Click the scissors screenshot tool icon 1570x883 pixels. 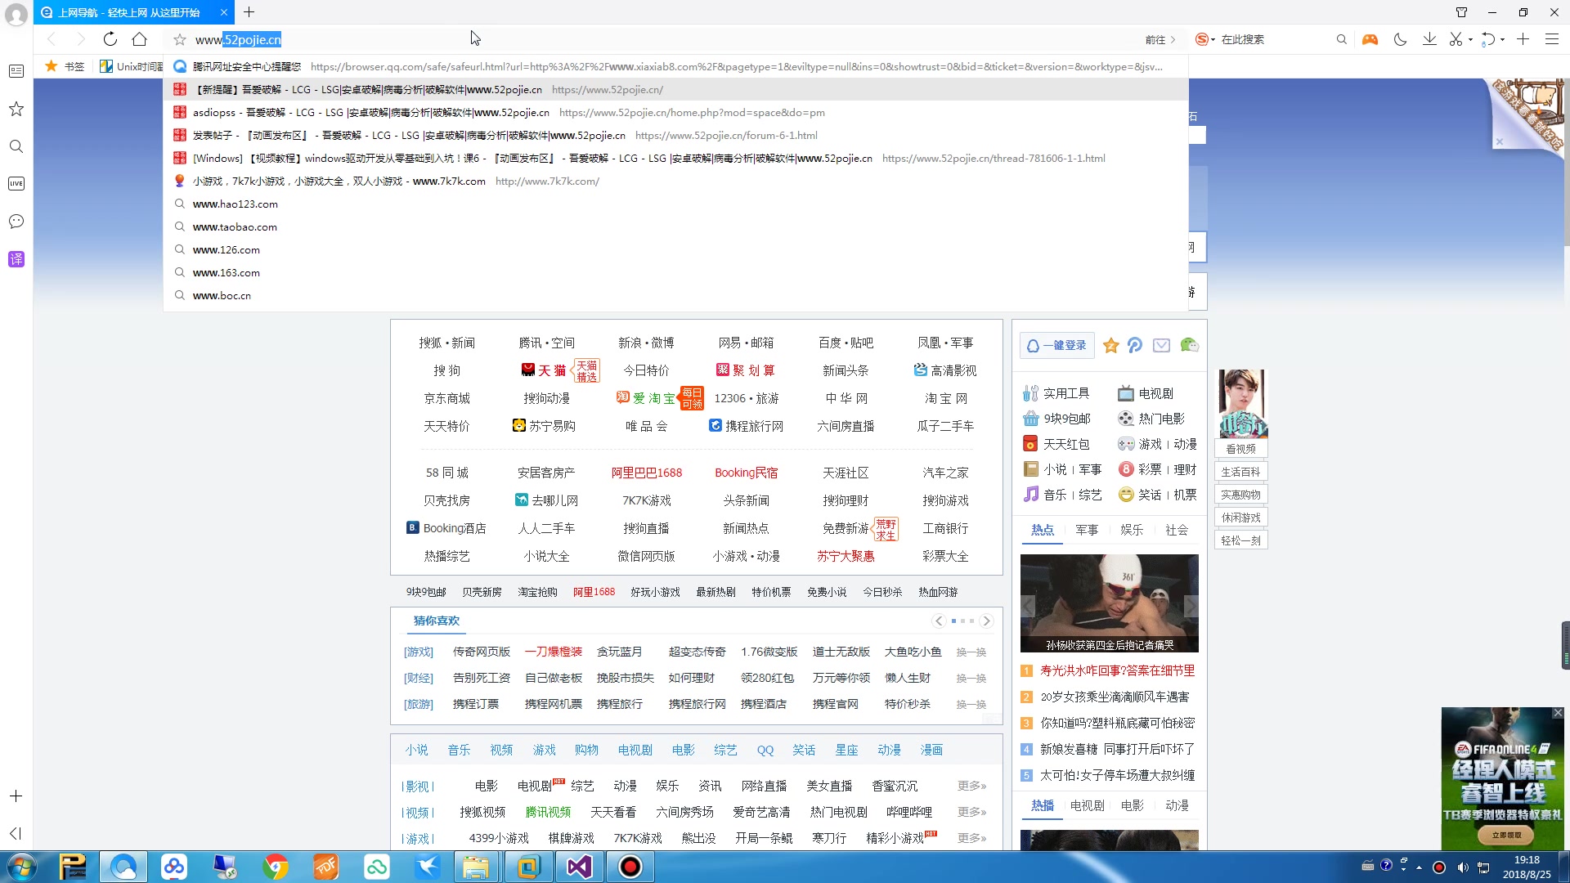[1456, 39]
